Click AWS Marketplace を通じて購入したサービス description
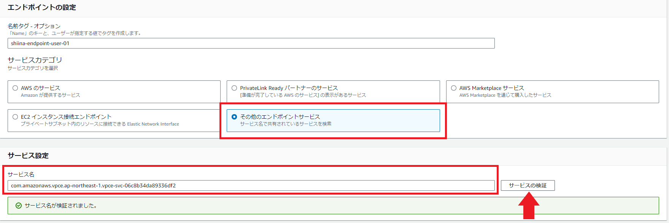Screen dimensions: 669x223 point(505,95)
